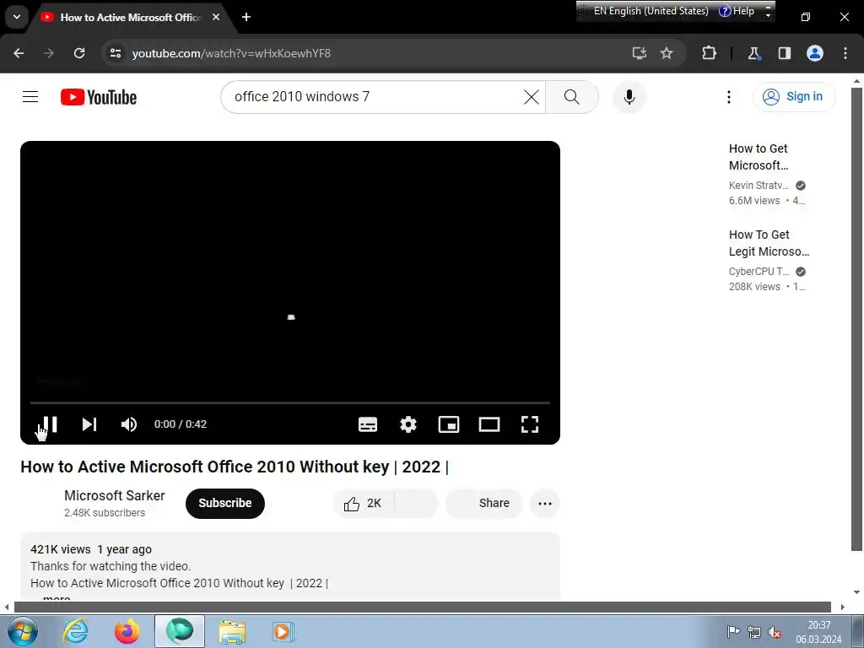Image resolution: width=864 pixels, height=648 pixels.
Task: Open muted volume tray icon
Action: [x=775, y=632]
